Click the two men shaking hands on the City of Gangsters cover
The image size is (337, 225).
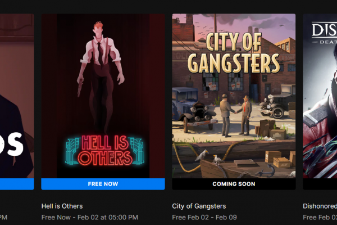pos(235,115)
